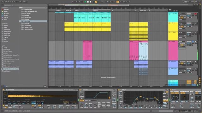Switch Simpler to the Sample tab
The image size is (202, 113).
(66, 90)
